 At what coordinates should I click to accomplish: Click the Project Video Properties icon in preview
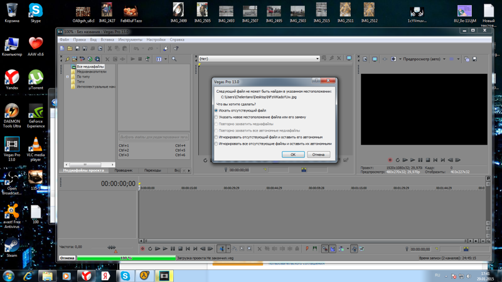click(x=365, y=59)
